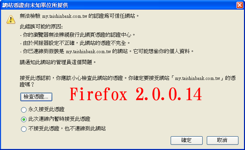Viewport: 245px width, 150px height.
Task: Click the 不接受此憑證 label text
Action: [44, 128]
